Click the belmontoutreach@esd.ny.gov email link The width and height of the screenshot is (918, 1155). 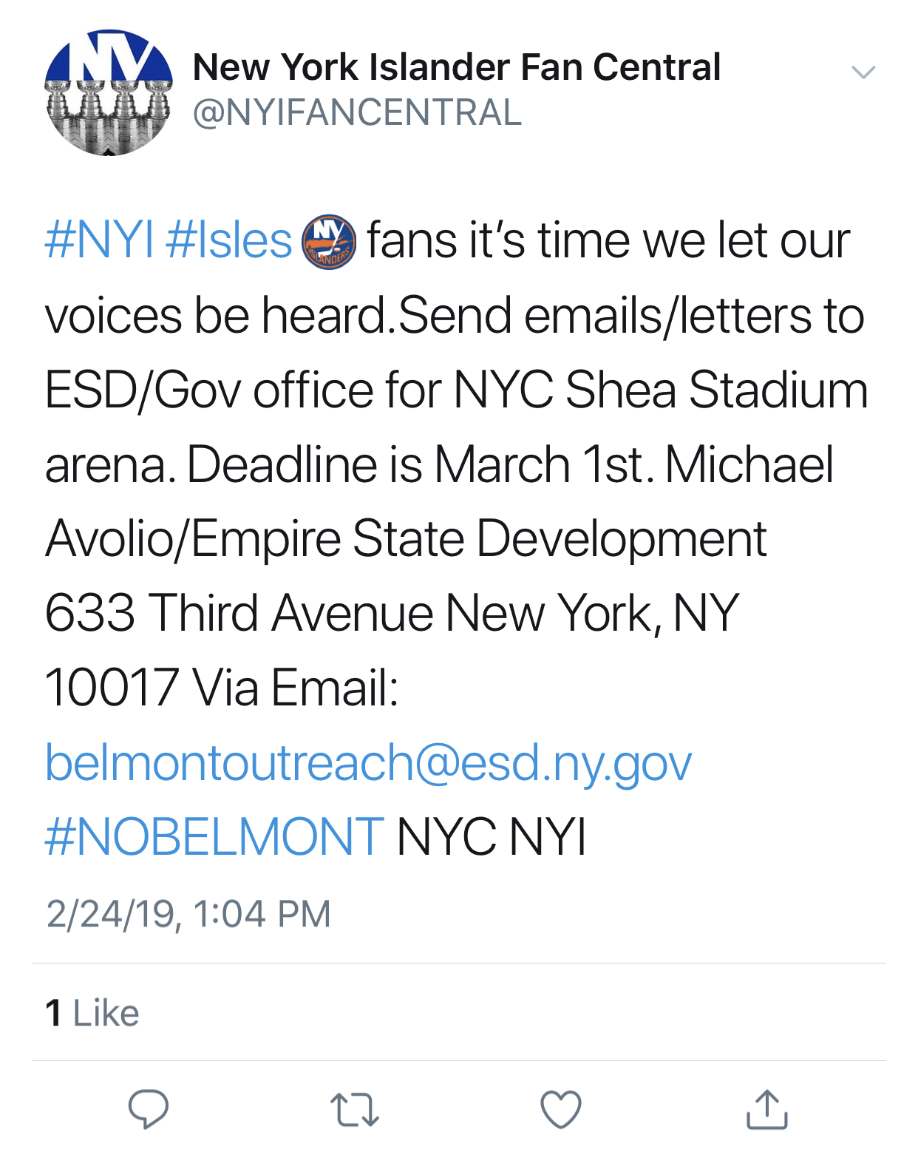coord(368,762)
